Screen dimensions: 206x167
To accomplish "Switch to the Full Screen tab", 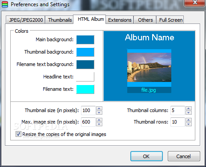I will (170, 20).
